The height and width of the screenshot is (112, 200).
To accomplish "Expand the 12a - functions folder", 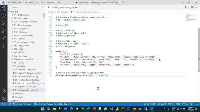I will [x=27, y=18].
